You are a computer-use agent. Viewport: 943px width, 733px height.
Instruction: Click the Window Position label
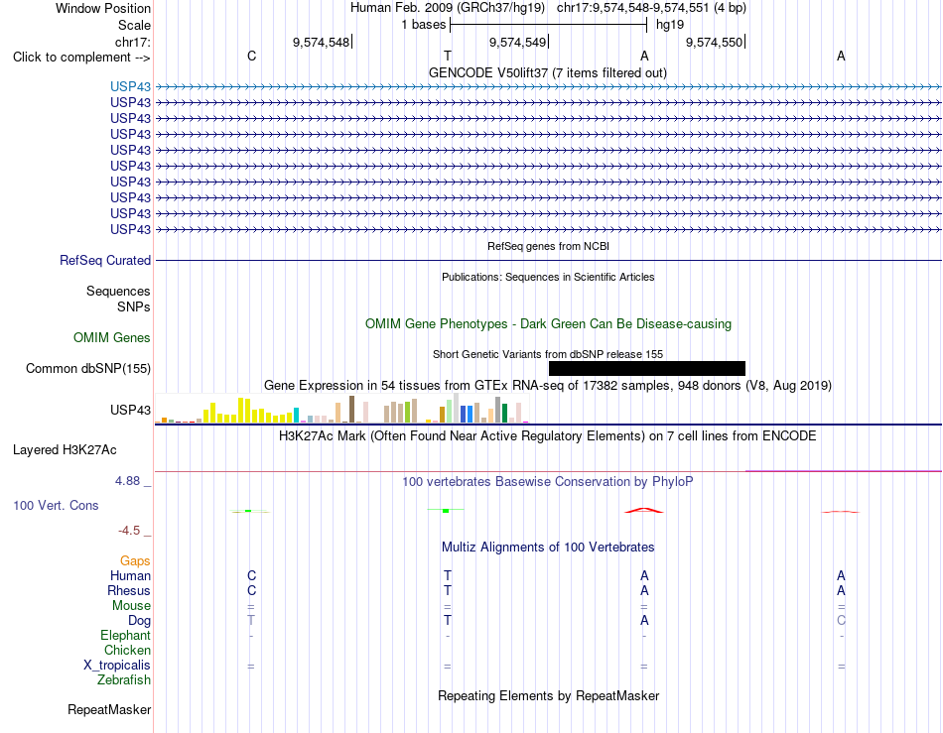[x=103, y=8]
